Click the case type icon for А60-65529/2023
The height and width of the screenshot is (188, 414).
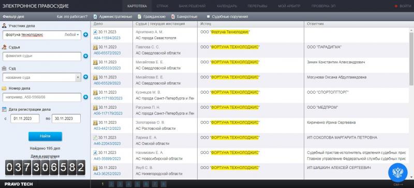(x=96, y=77)
